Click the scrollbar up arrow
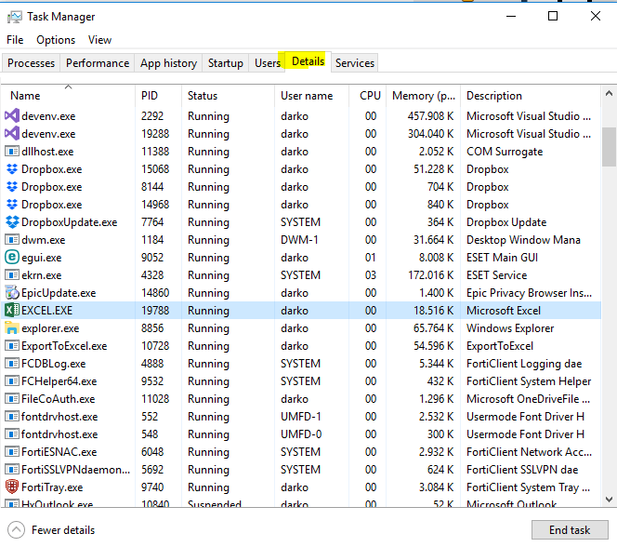 coord(609,94)
